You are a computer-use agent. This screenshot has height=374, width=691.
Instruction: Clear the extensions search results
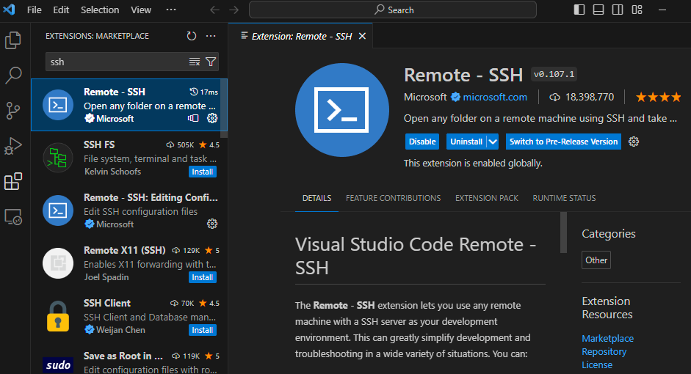click(x=195, y=62)
